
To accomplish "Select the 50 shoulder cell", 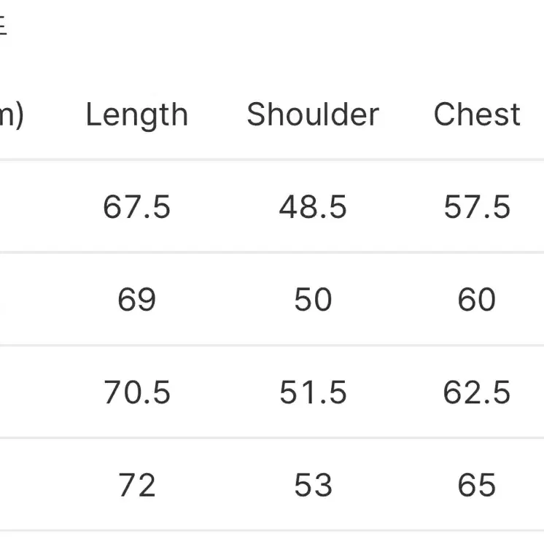I will [313, 300].
